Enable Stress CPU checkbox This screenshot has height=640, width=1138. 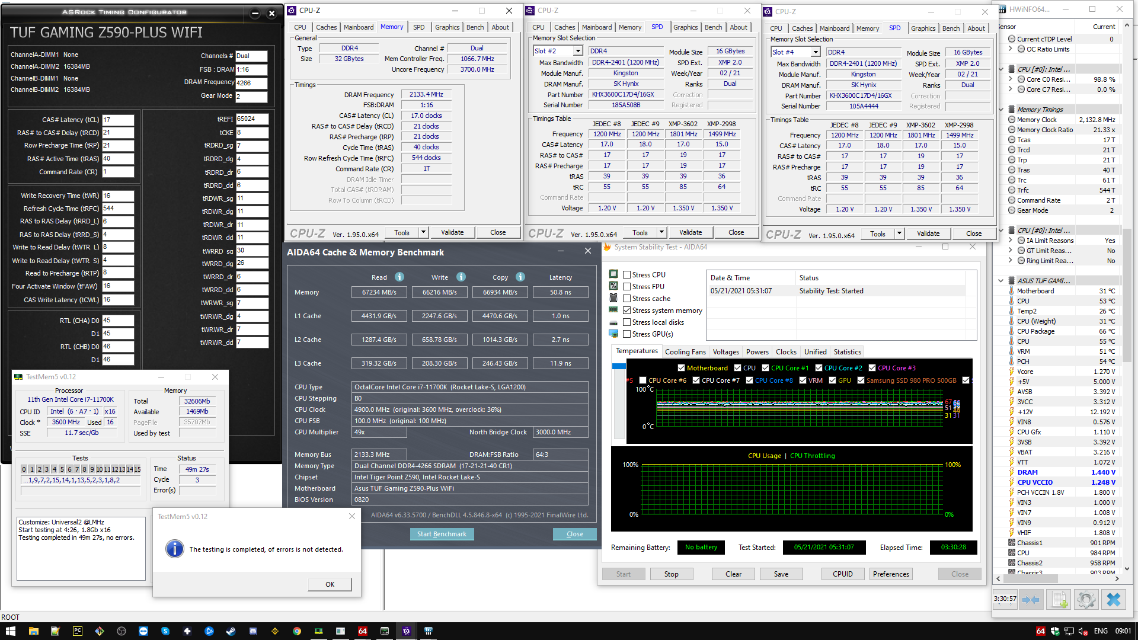click(x=626, y=274)
